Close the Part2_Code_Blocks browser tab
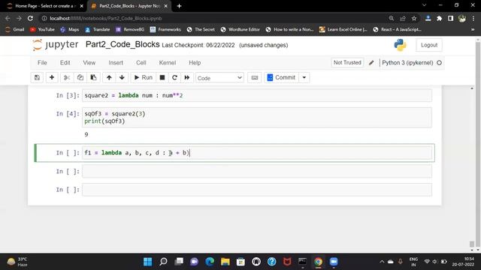Screen dimensions: 481x270 166,6
